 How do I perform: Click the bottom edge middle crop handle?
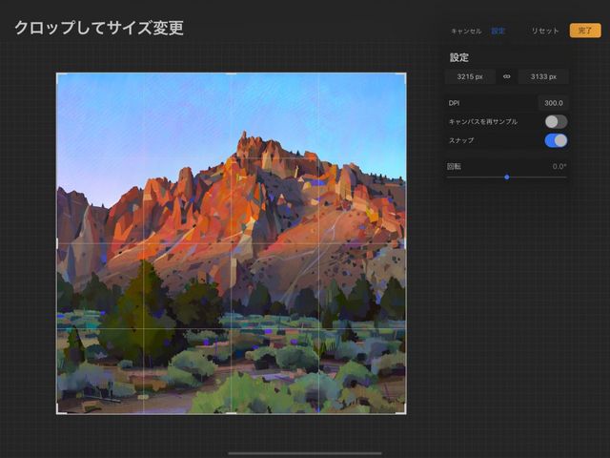pos(231,413)
